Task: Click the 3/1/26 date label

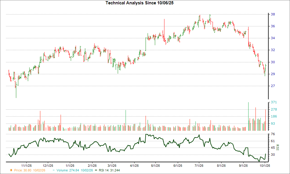Action: tap(112, 166)
